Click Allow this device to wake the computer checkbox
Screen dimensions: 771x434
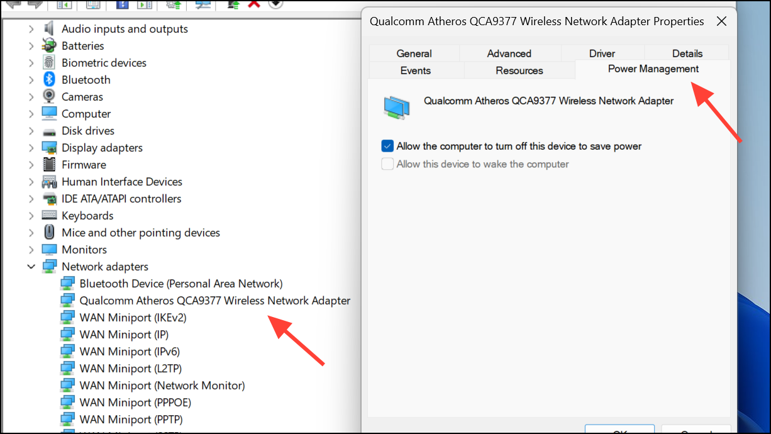pyautogui.click(x=387, y=164)
